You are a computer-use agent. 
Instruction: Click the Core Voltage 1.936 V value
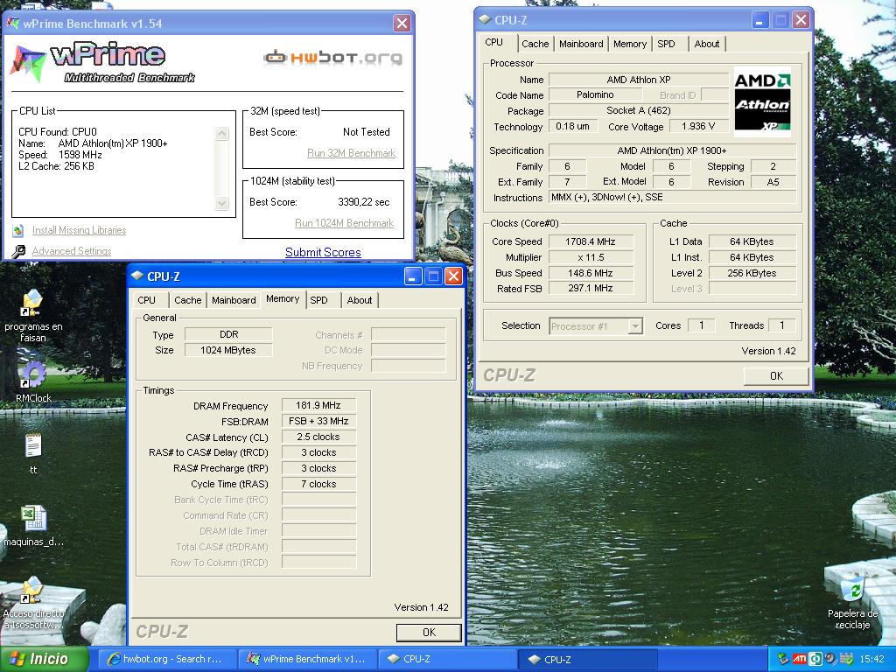[698, 126]
